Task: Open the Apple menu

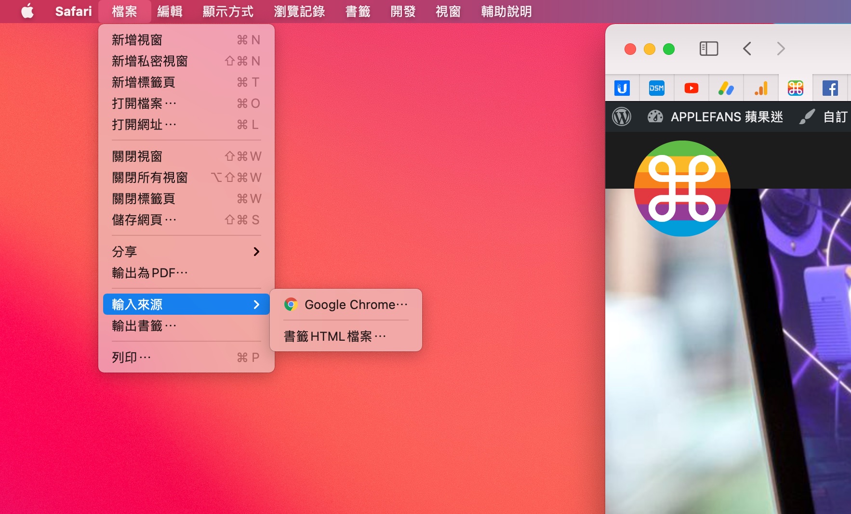Action: pos(27,11)
